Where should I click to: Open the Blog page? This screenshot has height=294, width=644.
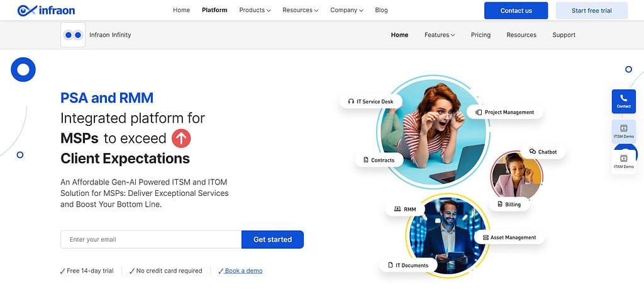click(x=381, y=10)
